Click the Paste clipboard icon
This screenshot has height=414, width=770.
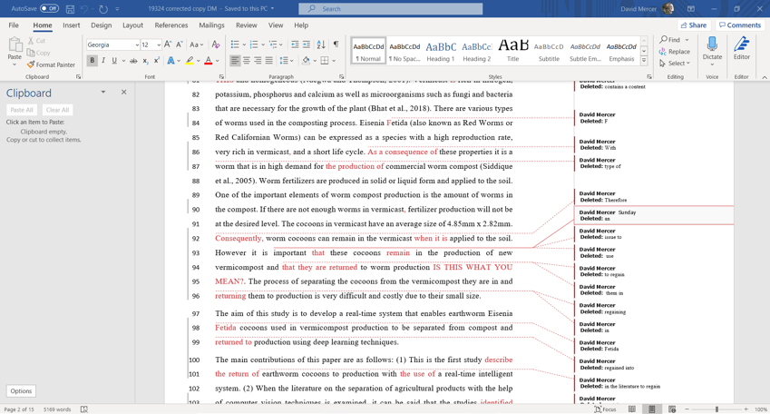15,46
